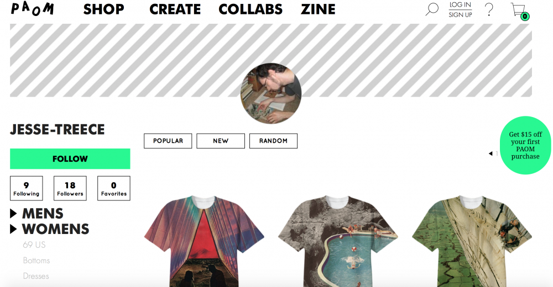Click the help question mark icon
Viewport: 553px width, 287px height.
489,9
